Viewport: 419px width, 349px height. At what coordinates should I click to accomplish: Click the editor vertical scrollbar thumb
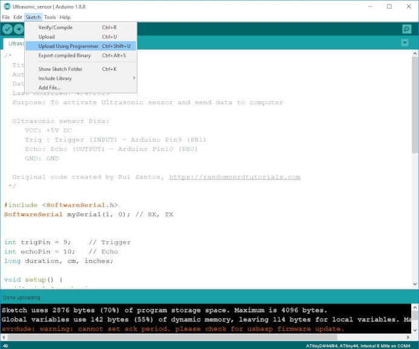415,104
